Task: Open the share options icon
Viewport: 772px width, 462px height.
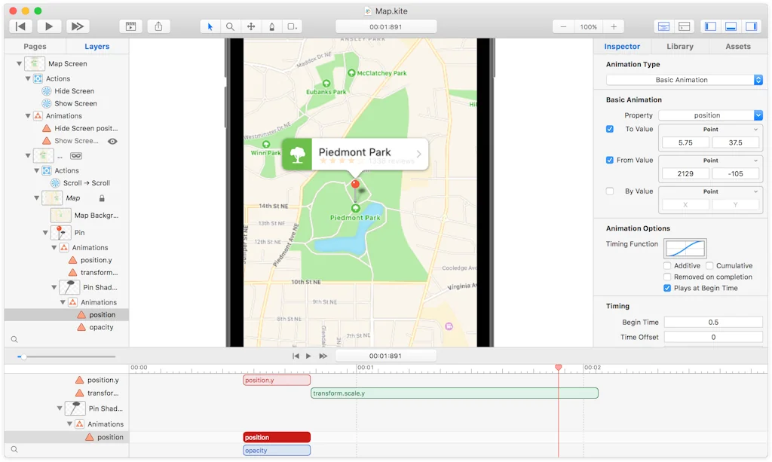Action: coord(158,26)
